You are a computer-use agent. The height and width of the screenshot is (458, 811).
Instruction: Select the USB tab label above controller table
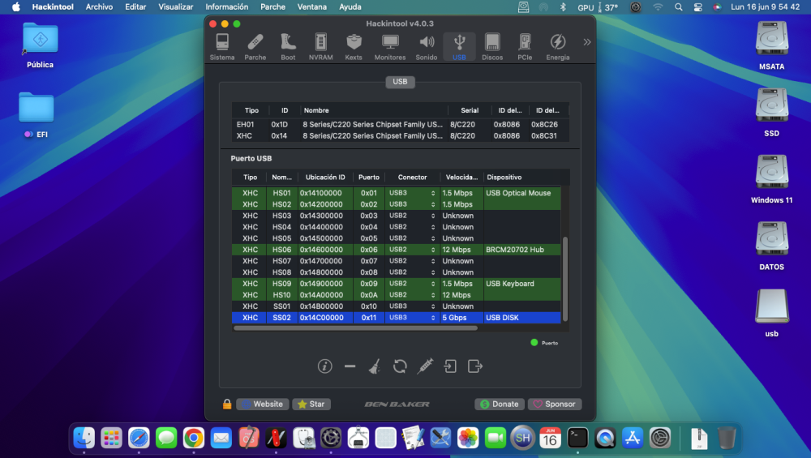400,82
